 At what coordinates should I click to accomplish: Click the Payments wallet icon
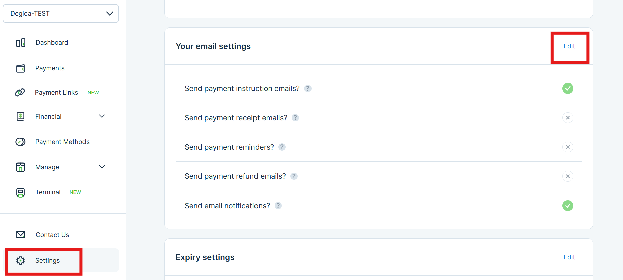21,68
